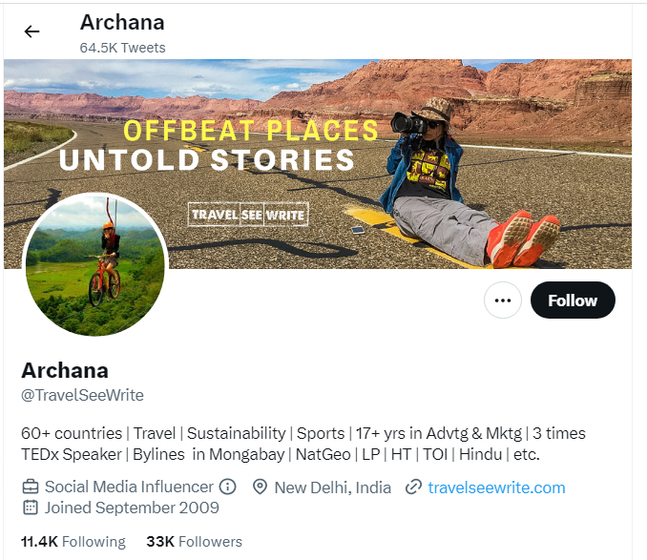This screenshot has height=560, width=647.
Task: Click the bold Archana display name above handle
Action: 65,370
